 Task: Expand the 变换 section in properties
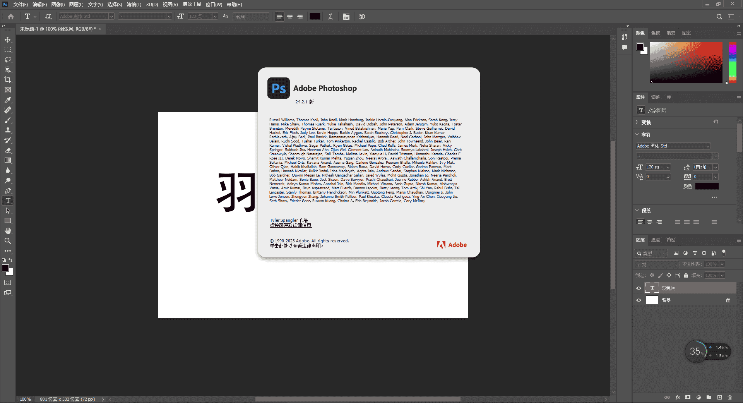tap(637, 122)
